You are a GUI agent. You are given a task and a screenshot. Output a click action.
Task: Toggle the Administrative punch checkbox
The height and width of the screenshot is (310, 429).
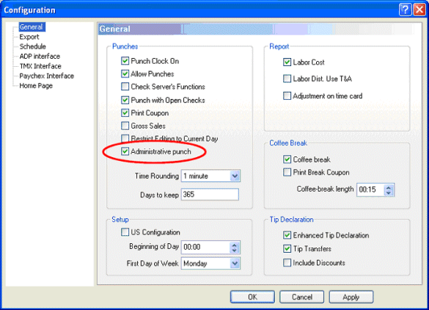pos(125,151)
